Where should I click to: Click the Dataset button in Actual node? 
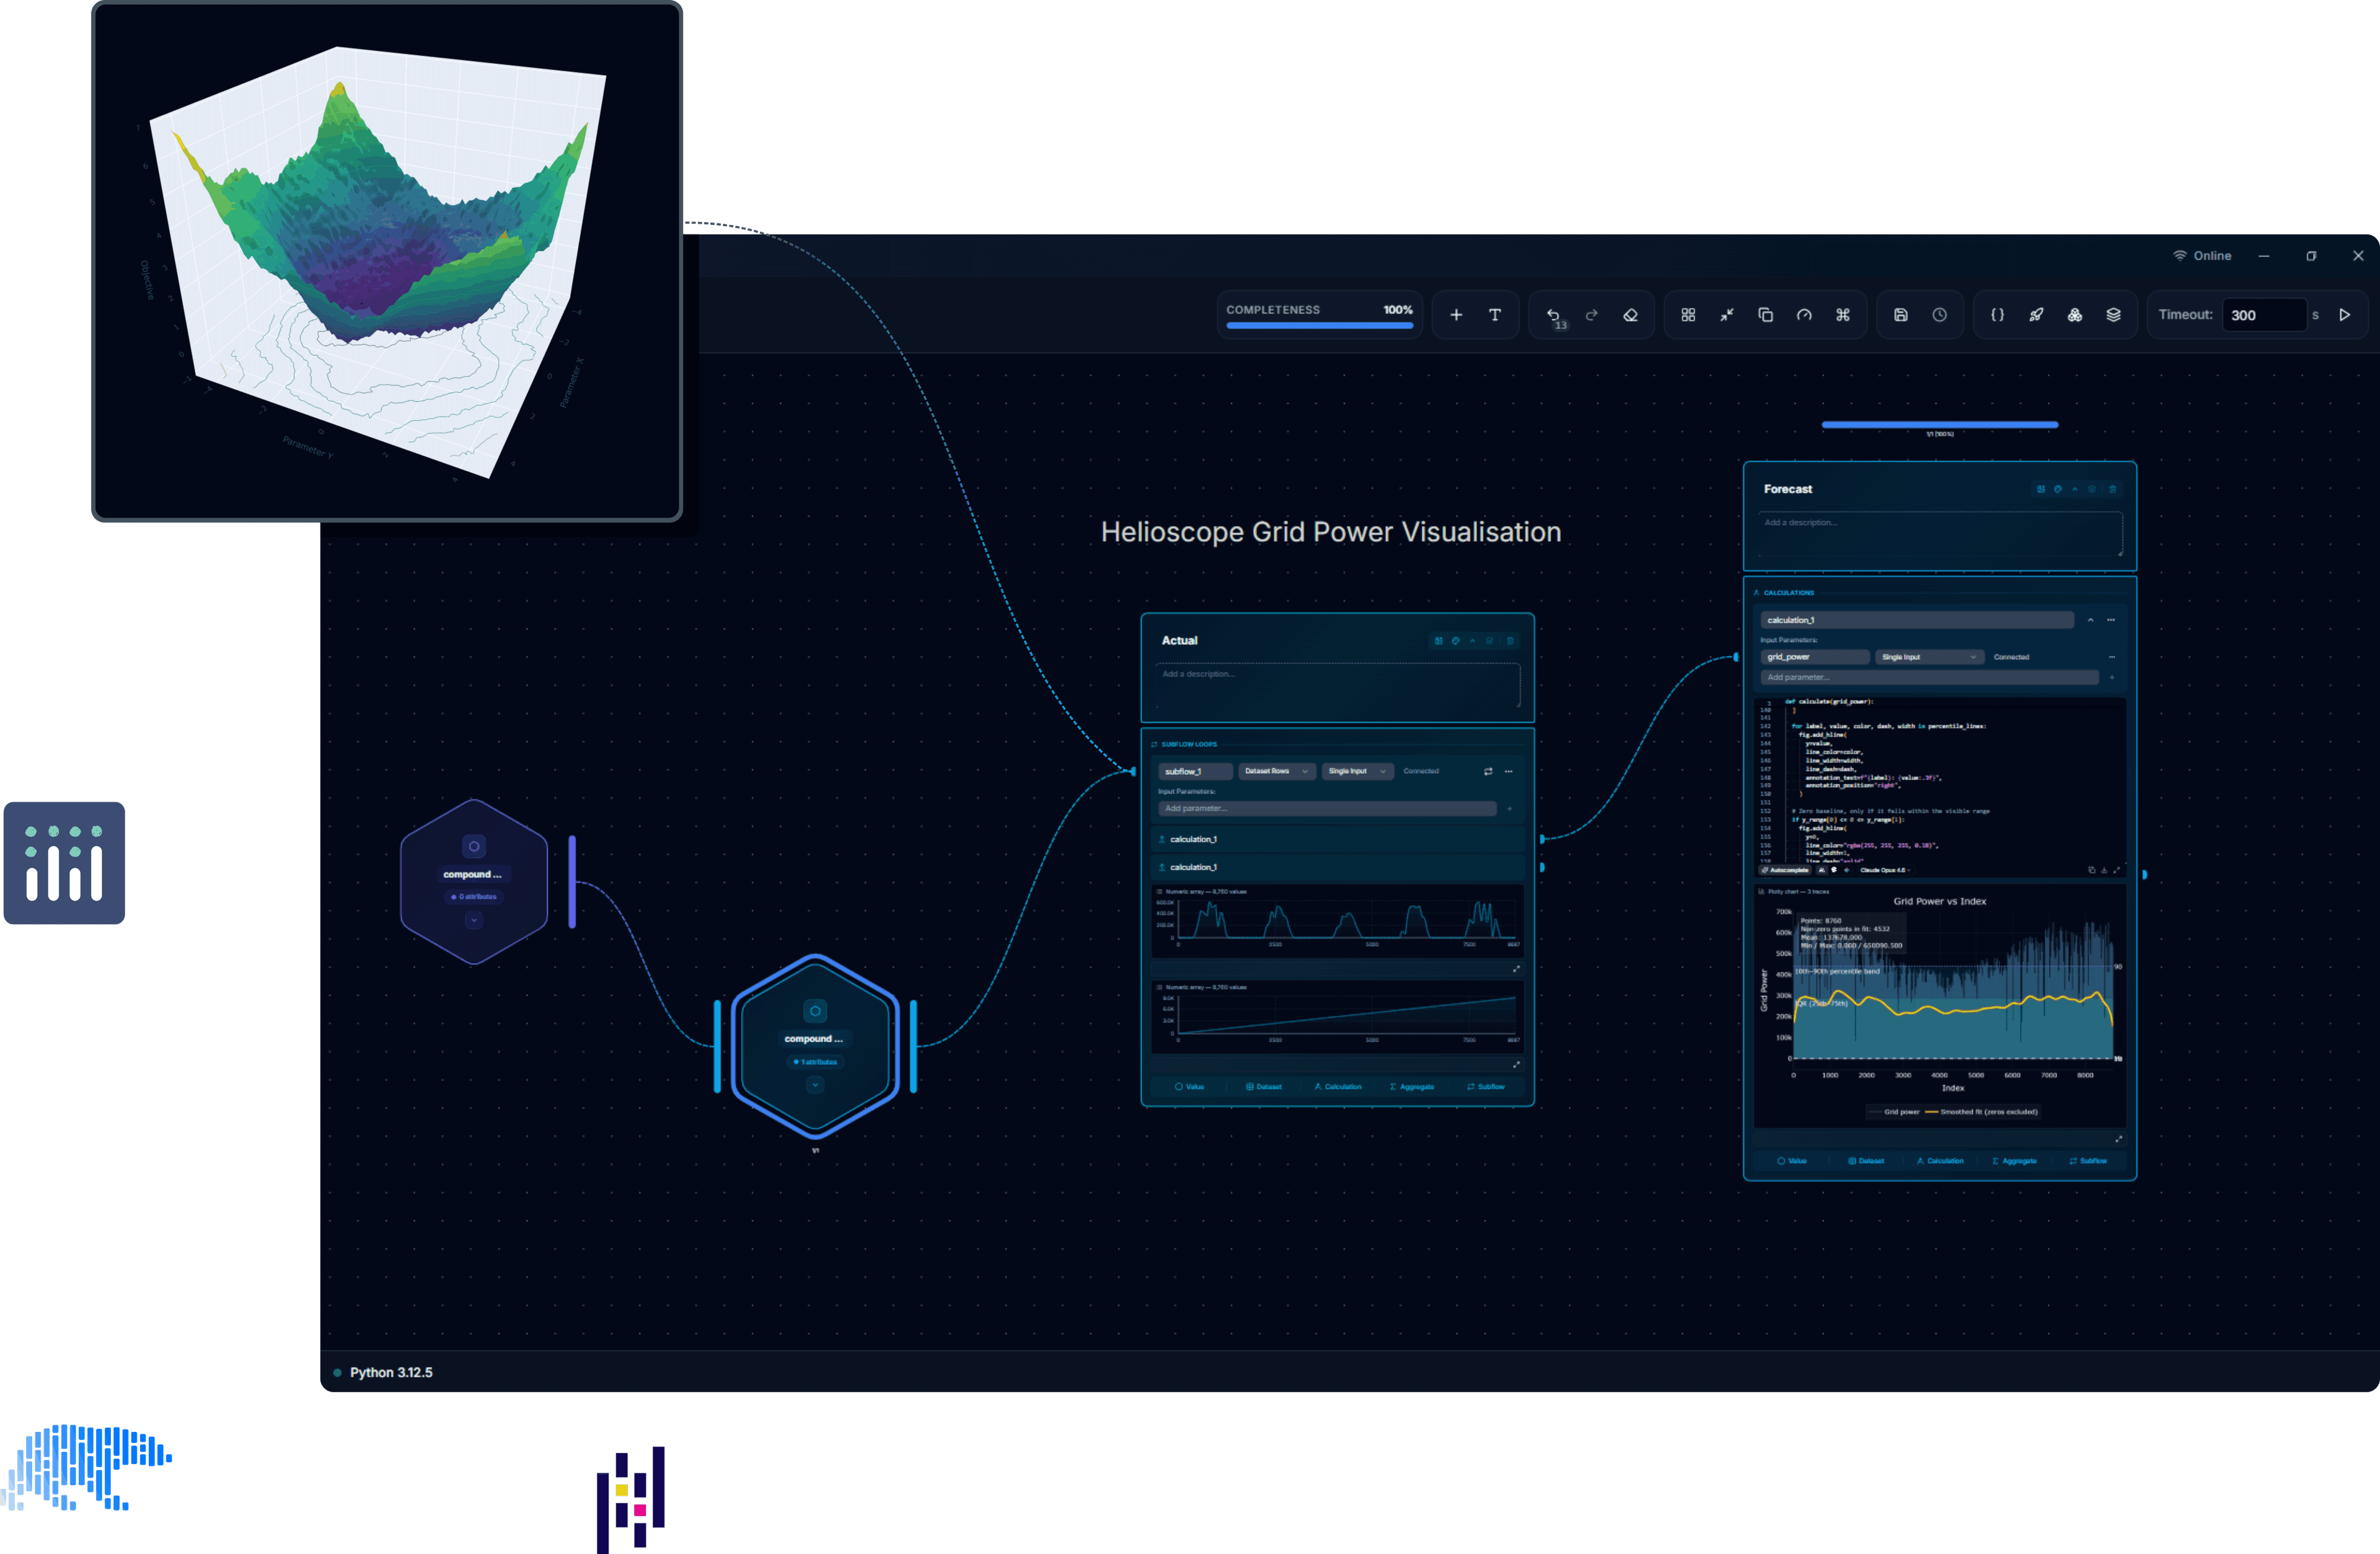(1264, 1087)
